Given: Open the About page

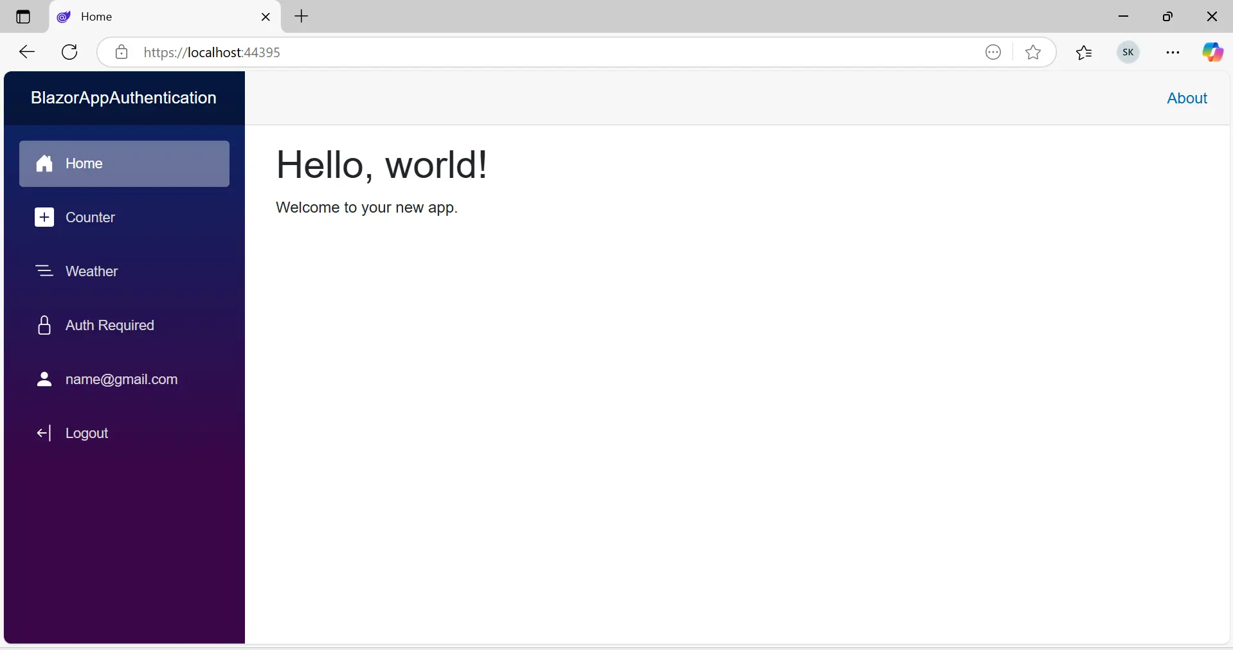Looking at the screenshot, I should (1187, 98).
